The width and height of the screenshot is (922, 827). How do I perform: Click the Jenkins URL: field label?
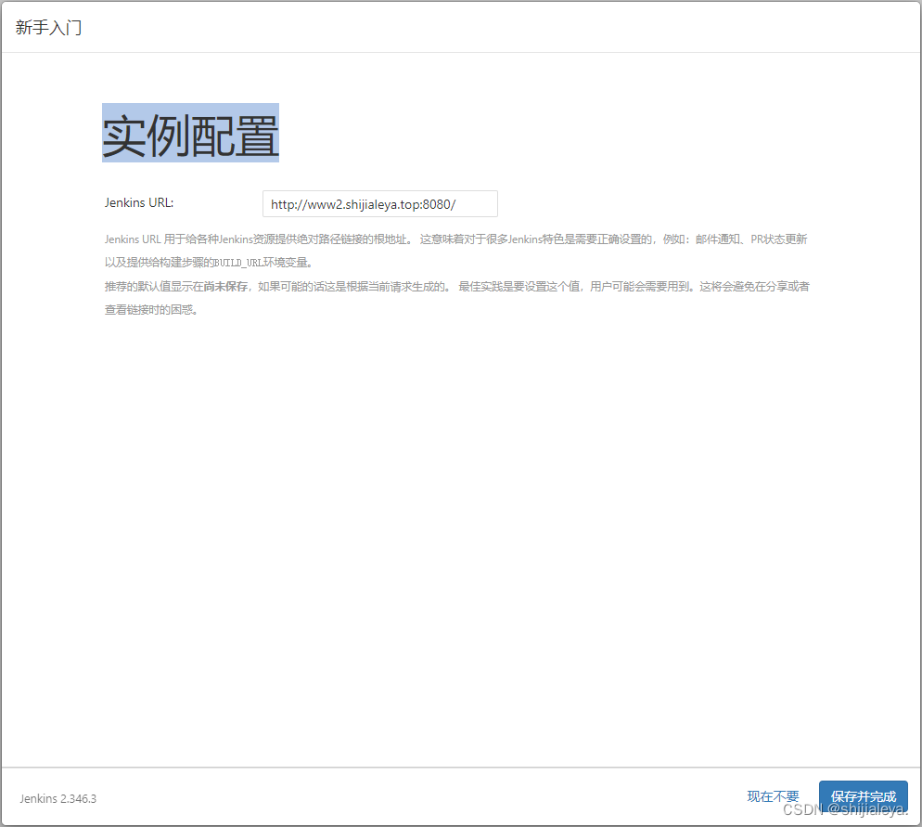(x=138, y=202)
